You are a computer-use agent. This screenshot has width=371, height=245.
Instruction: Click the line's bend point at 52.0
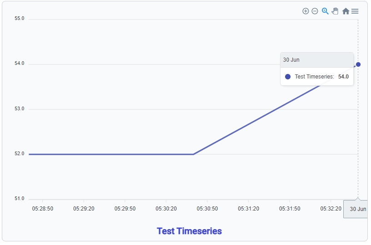point(194,154)
